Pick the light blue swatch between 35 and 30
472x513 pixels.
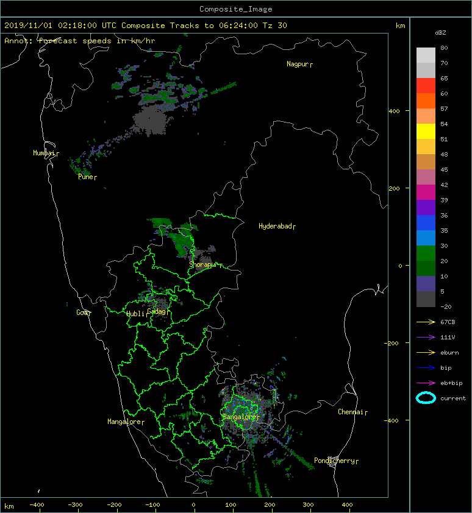pos(426,238)
